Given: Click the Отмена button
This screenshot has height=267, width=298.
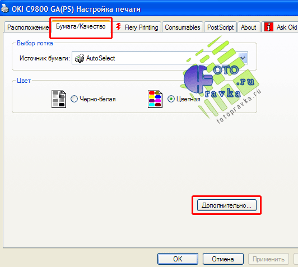Looking at the screenshot, I should tap(223, 259).
